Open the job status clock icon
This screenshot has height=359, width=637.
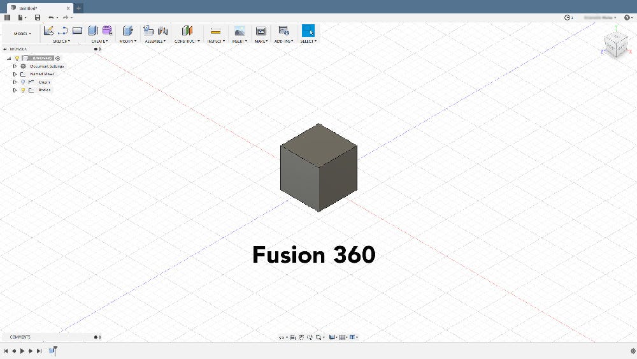567,17
